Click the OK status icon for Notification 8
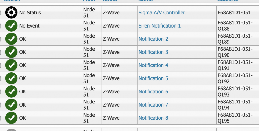Image resolution: width=259 pixels, height=131 pixels. pos(11,118)
